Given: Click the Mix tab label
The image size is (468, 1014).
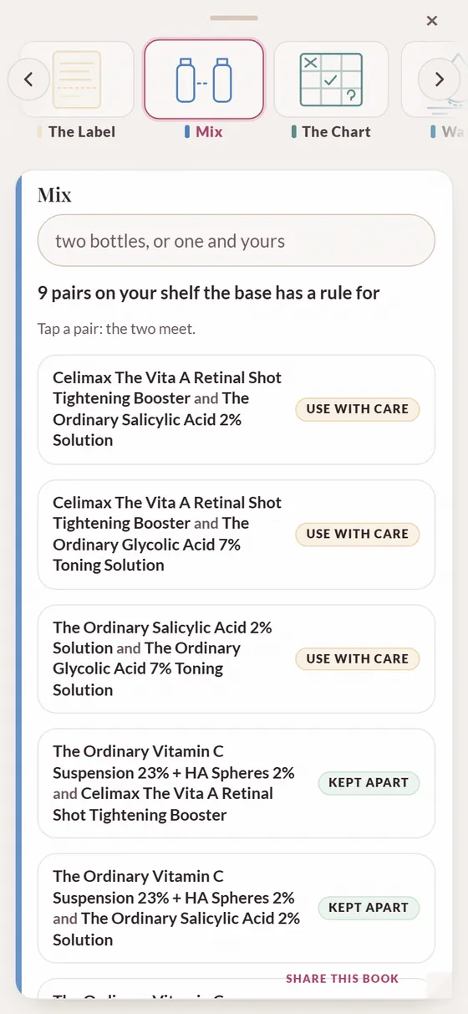Looking at the screenshot, I should [209, 131].
